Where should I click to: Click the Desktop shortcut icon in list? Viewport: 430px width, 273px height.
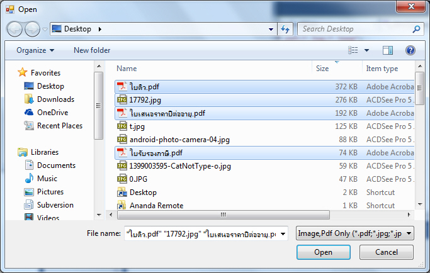pyautogui.click(x=122, y=192)
